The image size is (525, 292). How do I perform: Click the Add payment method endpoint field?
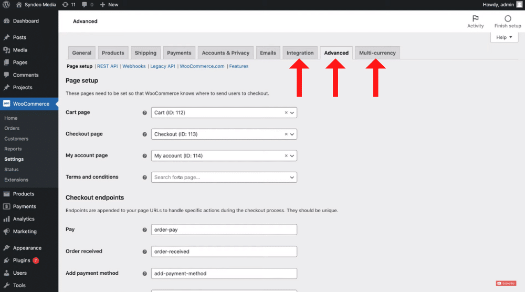tap(224, 273)
